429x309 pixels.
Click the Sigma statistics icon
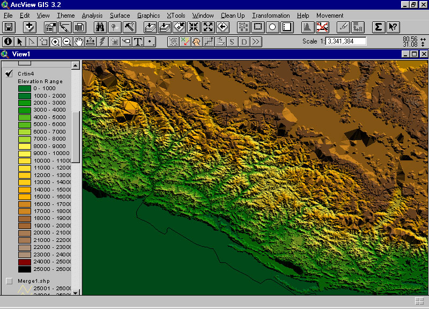[379, 27]
